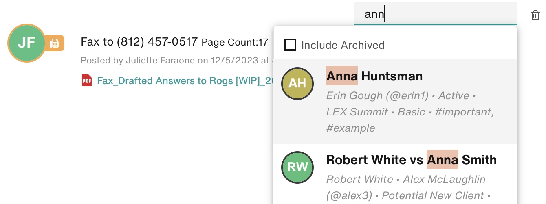
Task: Click the RW avatar for Robert White
Action: [297, 167]
